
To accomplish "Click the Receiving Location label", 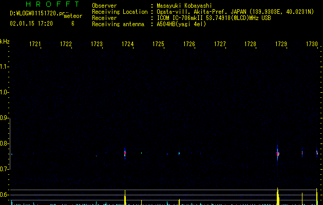I will pyautogui.click(x=120, y=12).
